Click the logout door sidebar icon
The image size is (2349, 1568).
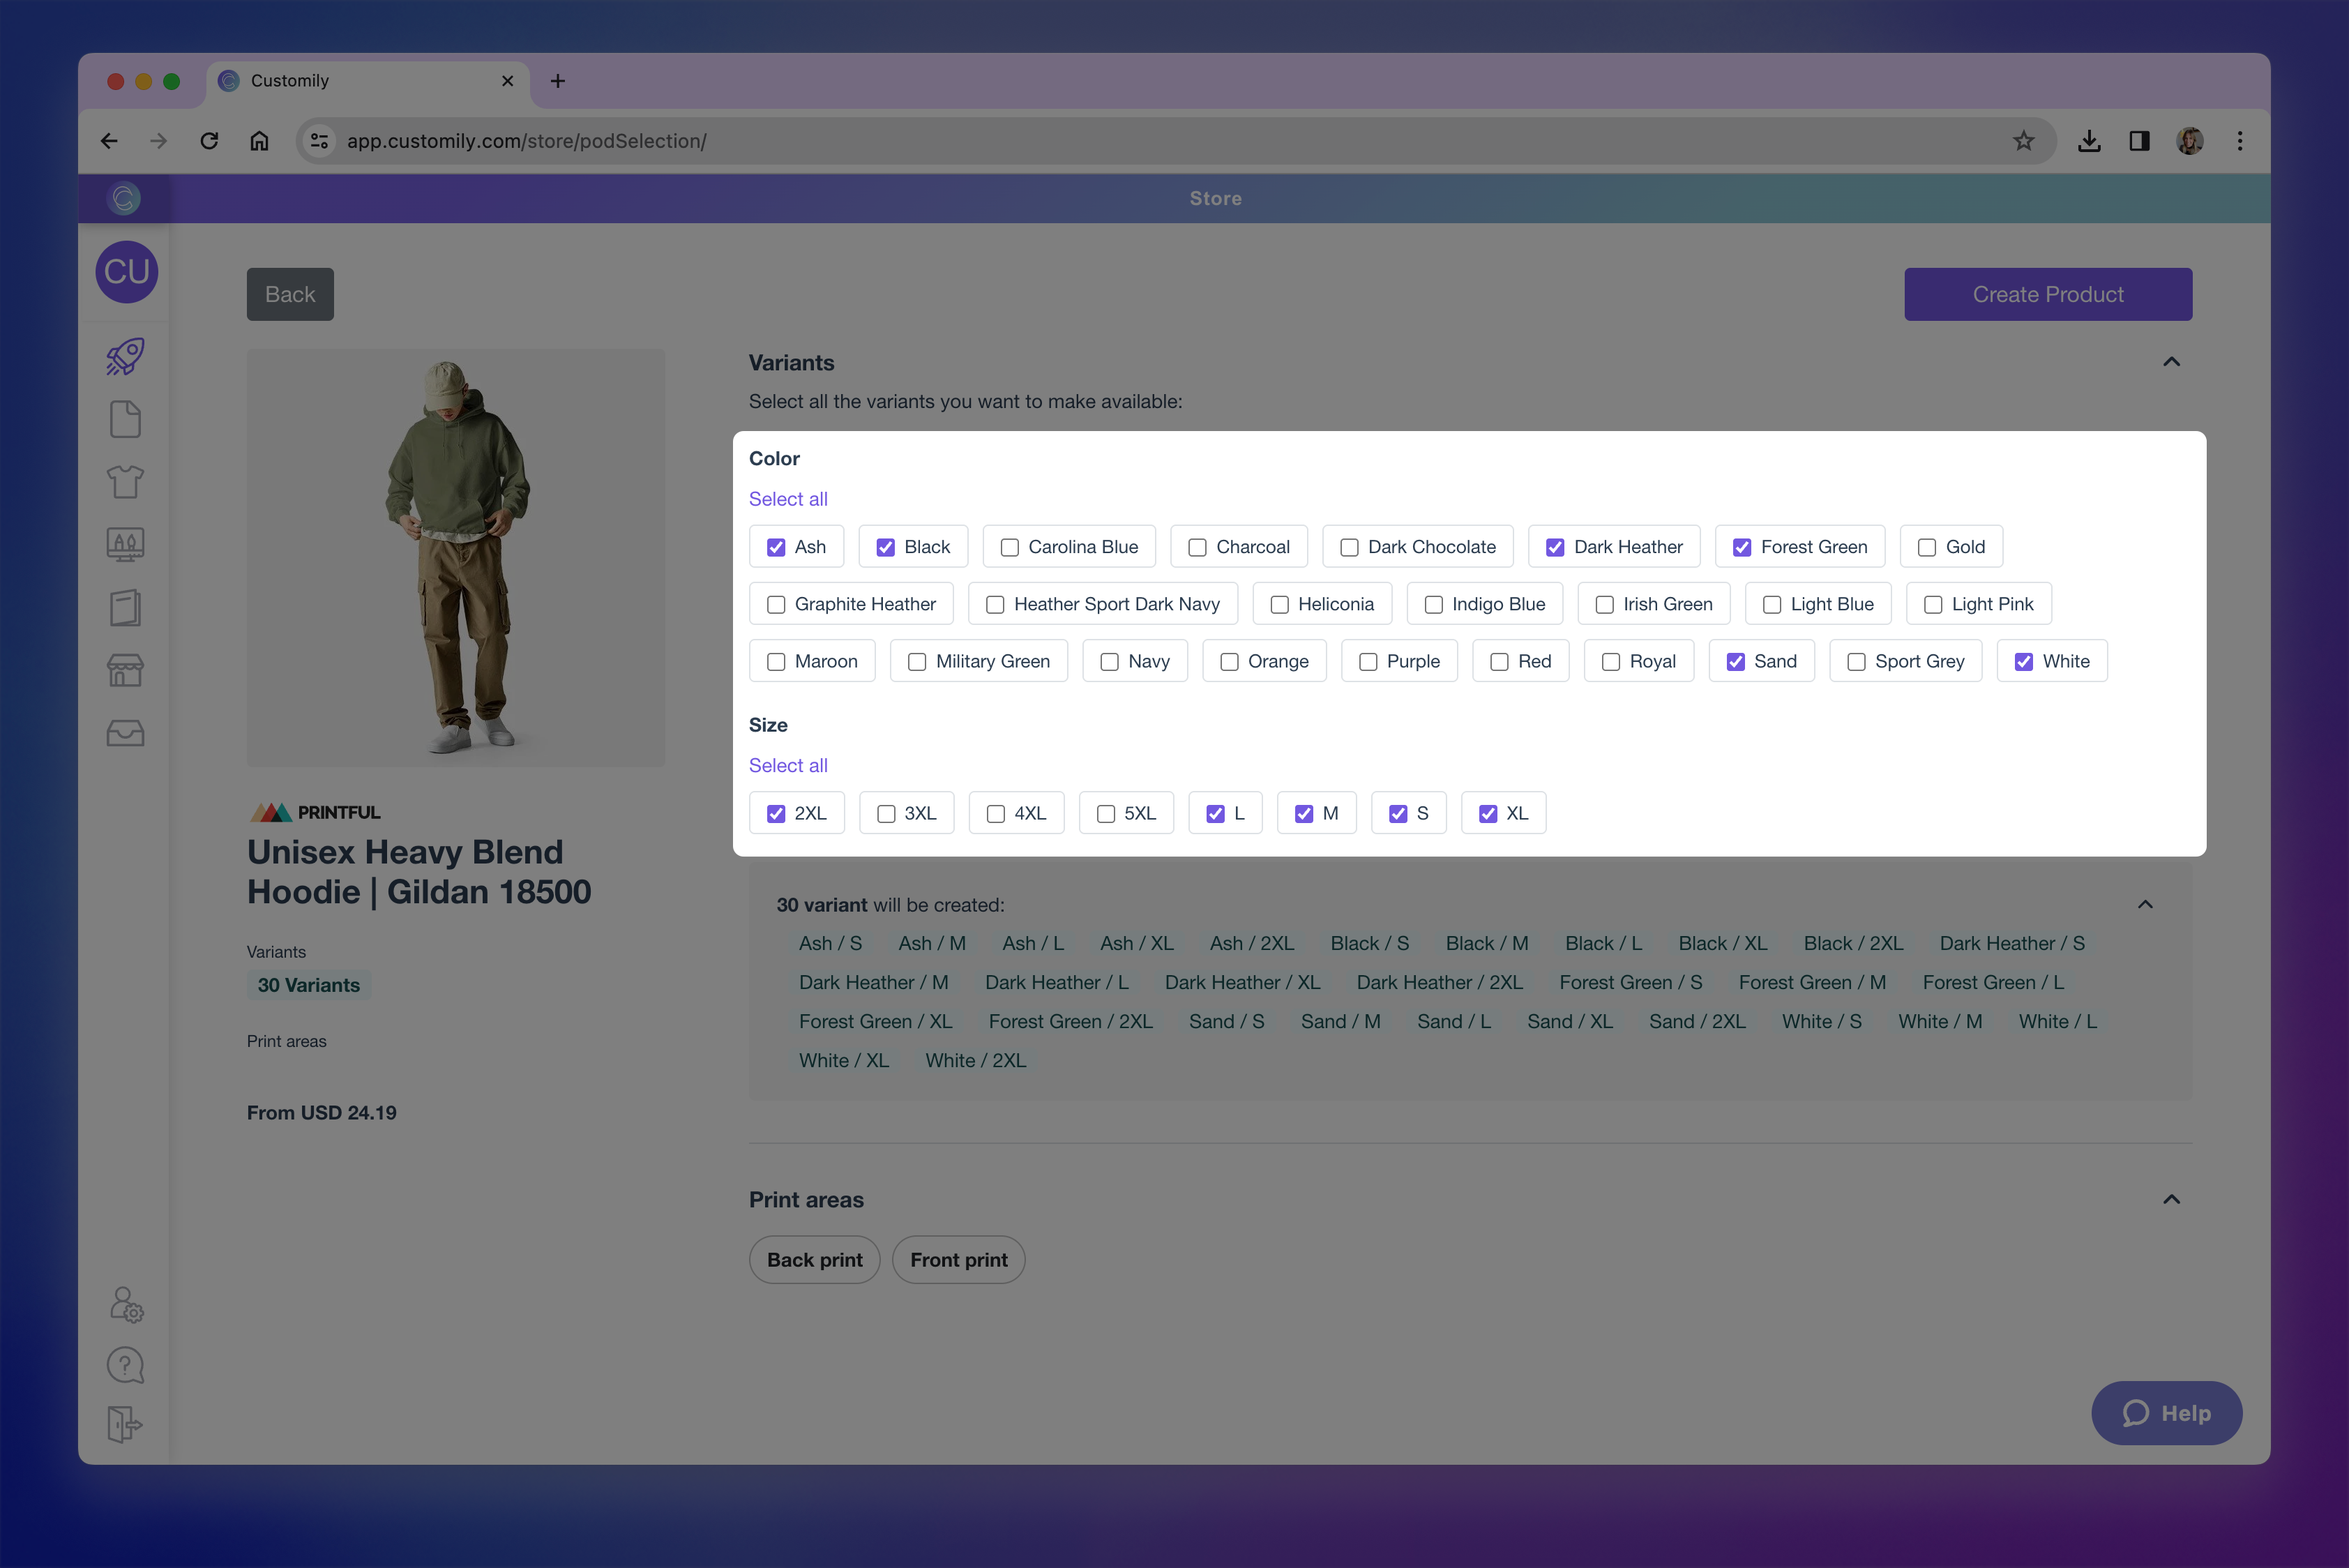pyautogui.click(x=125, y=1424)
